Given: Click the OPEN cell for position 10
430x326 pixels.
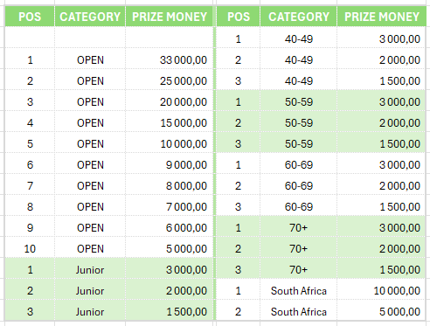Looking at the screenshot, I should 90,249.
